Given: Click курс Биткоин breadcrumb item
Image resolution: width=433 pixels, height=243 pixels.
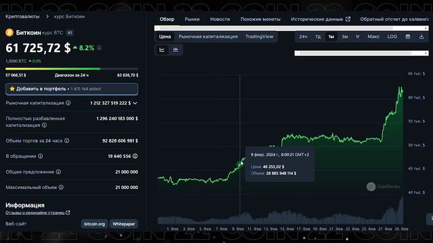Looking at the screenshot, I should pyautogui.click(x=69, y=16).
